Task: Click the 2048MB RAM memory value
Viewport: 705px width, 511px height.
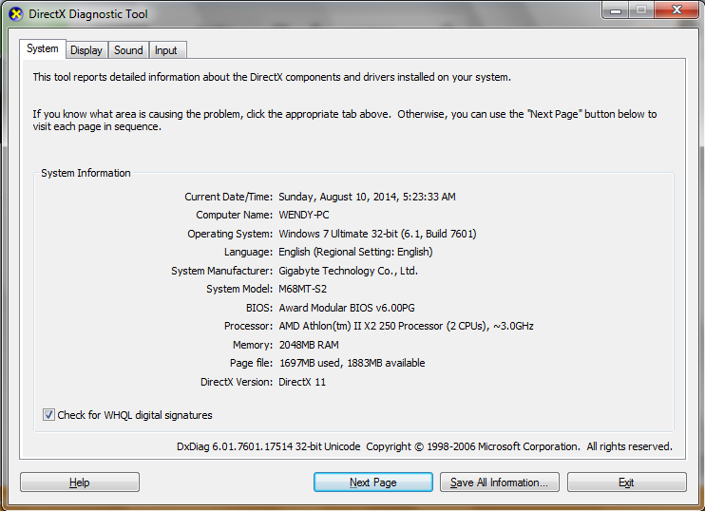Action: [x=309, y=345]
